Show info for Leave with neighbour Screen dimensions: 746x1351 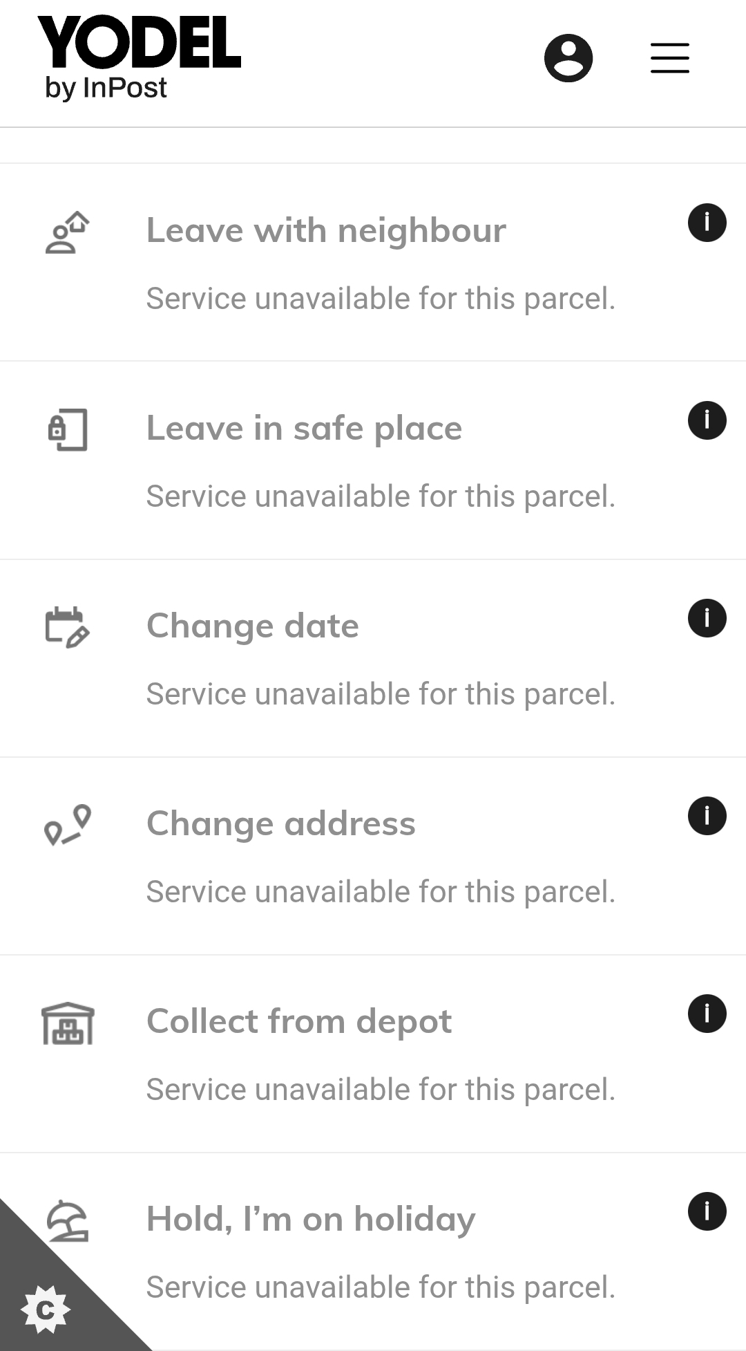click(707, 223)
